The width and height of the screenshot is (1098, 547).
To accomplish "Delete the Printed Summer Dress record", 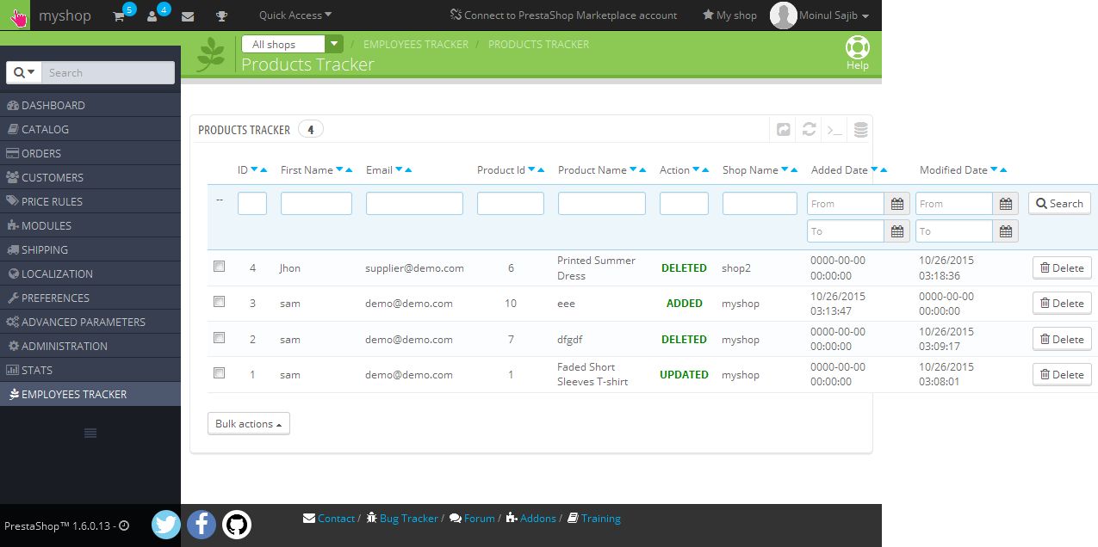I will (1062, 267).
